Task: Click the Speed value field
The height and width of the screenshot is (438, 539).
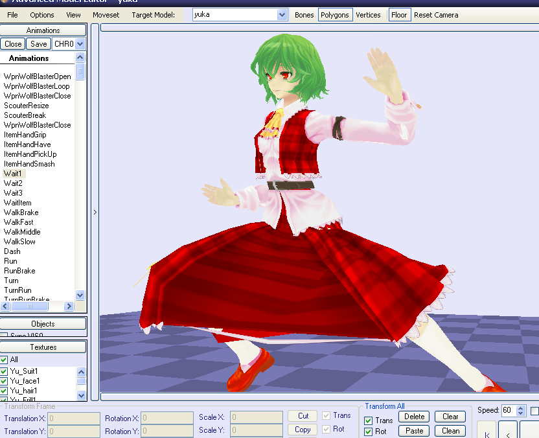Action: tap(509, 410)
